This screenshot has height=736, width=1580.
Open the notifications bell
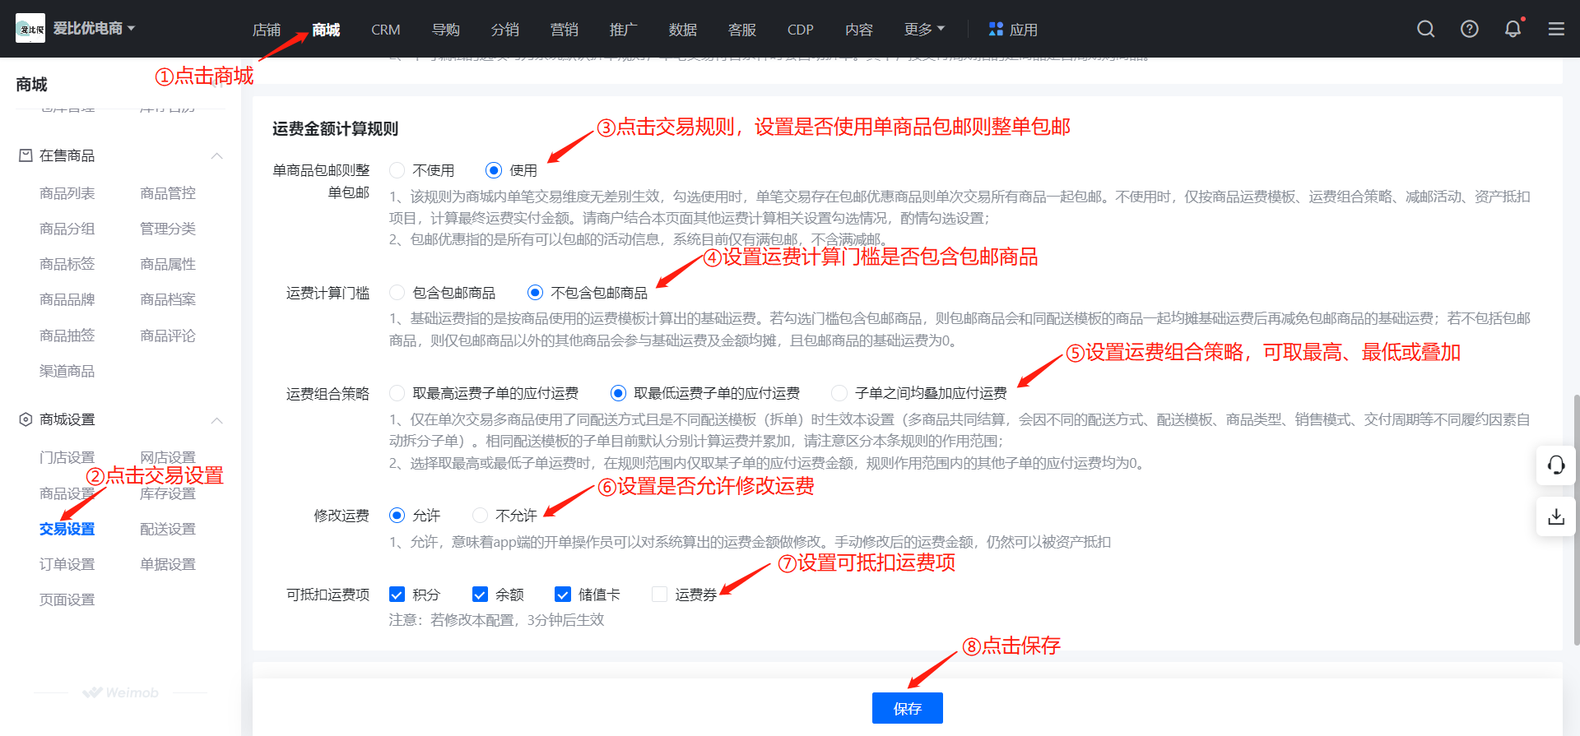pos(1513,29)
